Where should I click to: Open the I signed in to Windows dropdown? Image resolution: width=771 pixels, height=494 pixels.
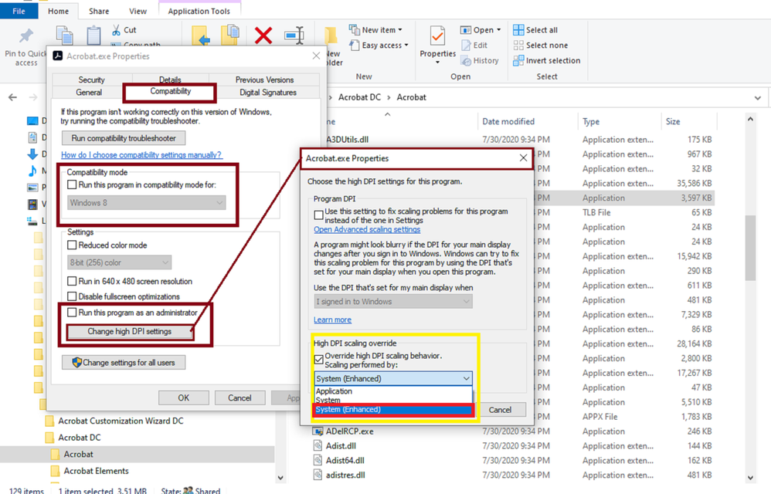coord(393,302)
